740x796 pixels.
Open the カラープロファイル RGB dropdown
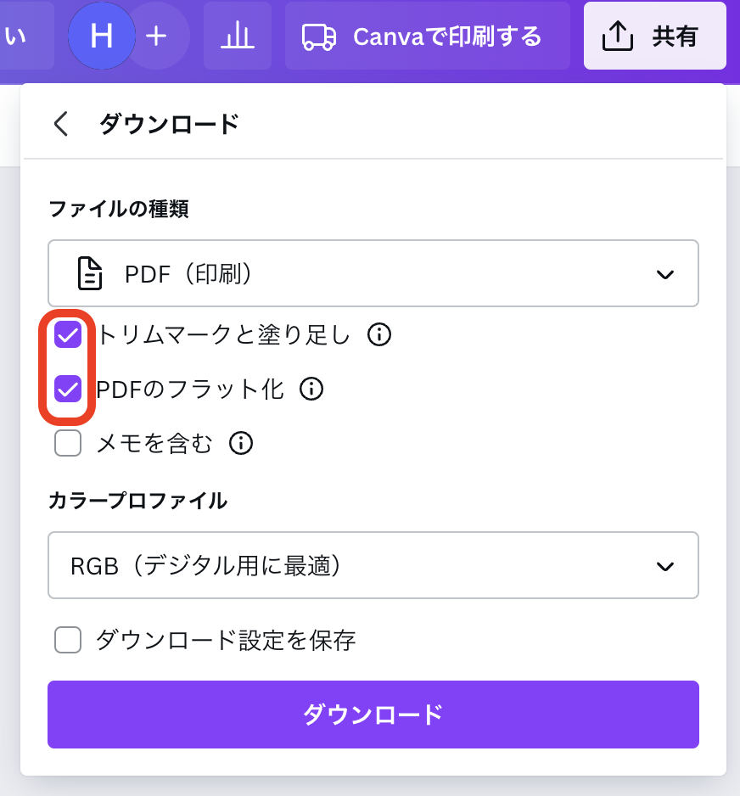[x=373, y=565]
